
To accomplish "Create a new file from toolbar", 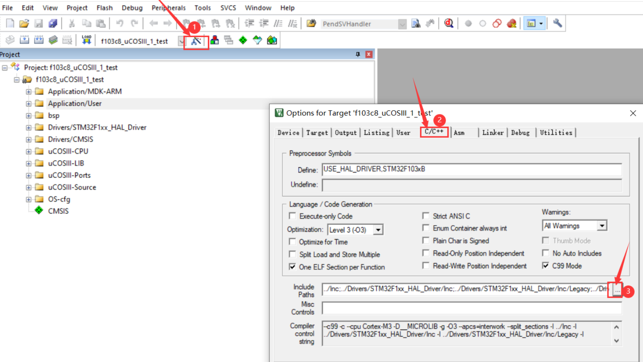I will pos(10,24).
